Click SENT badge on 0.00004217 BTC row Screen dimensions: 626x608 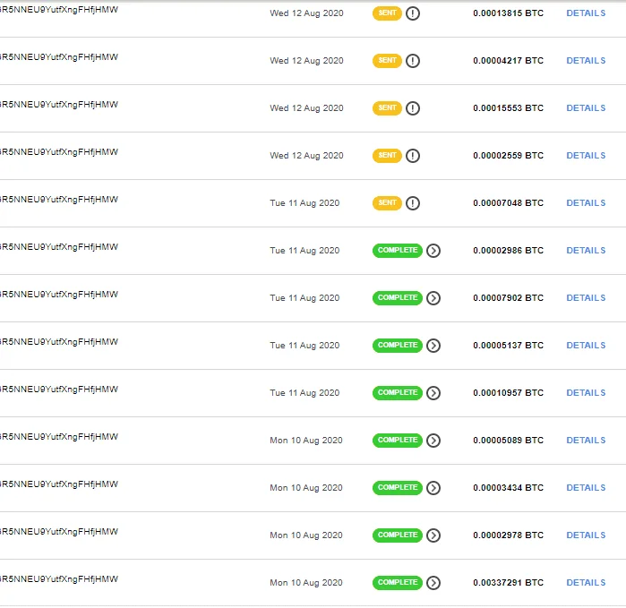point(387,61)
